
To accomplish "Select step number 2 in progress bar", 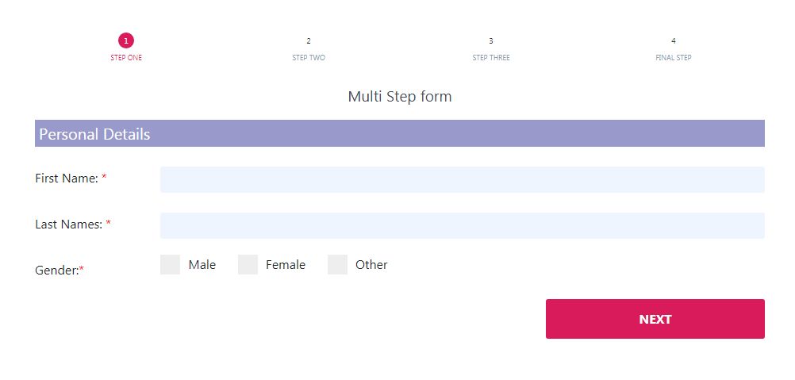I will (x=309, y=40).
